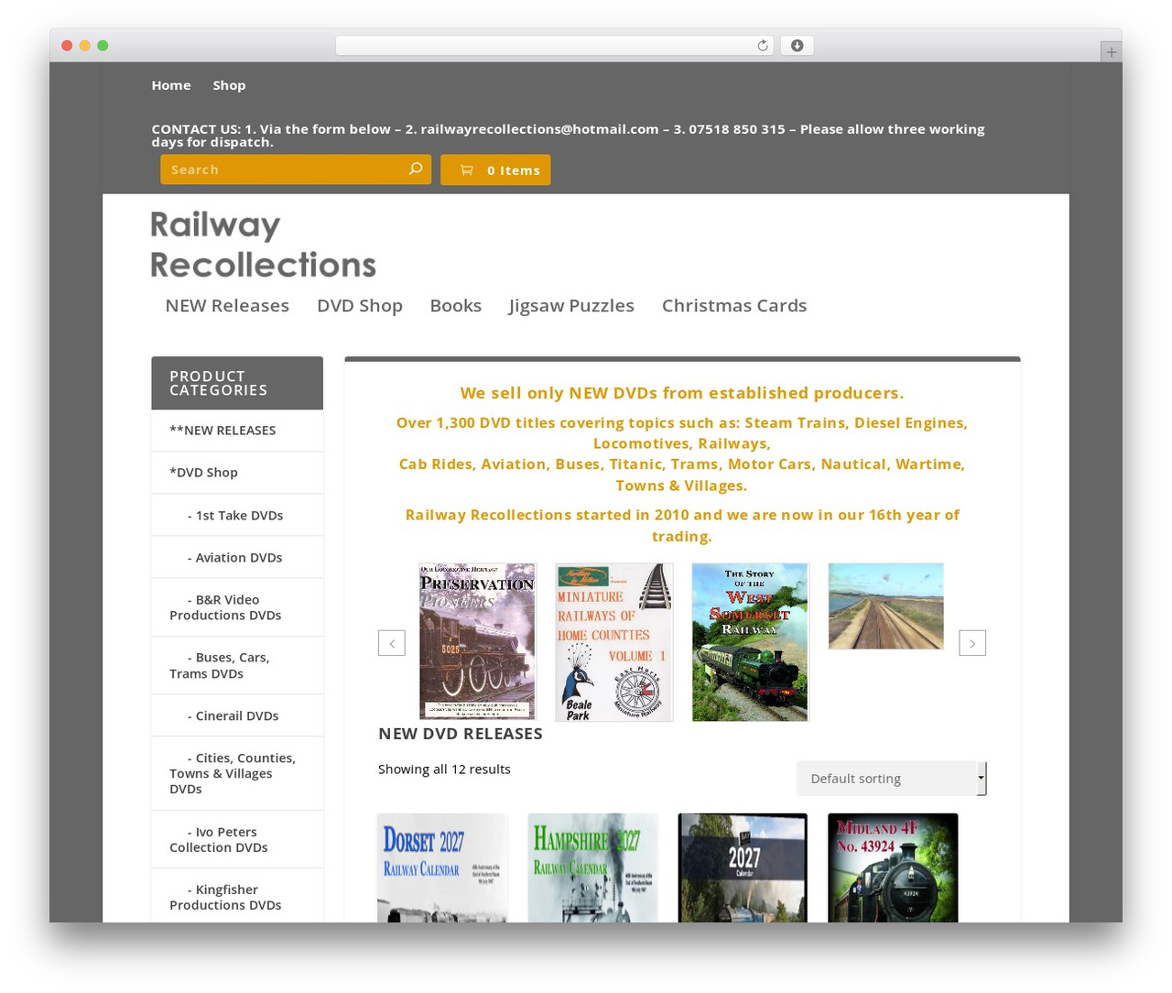1172x993 pixels.
Task: Open Hampshire 2027 Railway Calendar product
Action: point(592,868)
